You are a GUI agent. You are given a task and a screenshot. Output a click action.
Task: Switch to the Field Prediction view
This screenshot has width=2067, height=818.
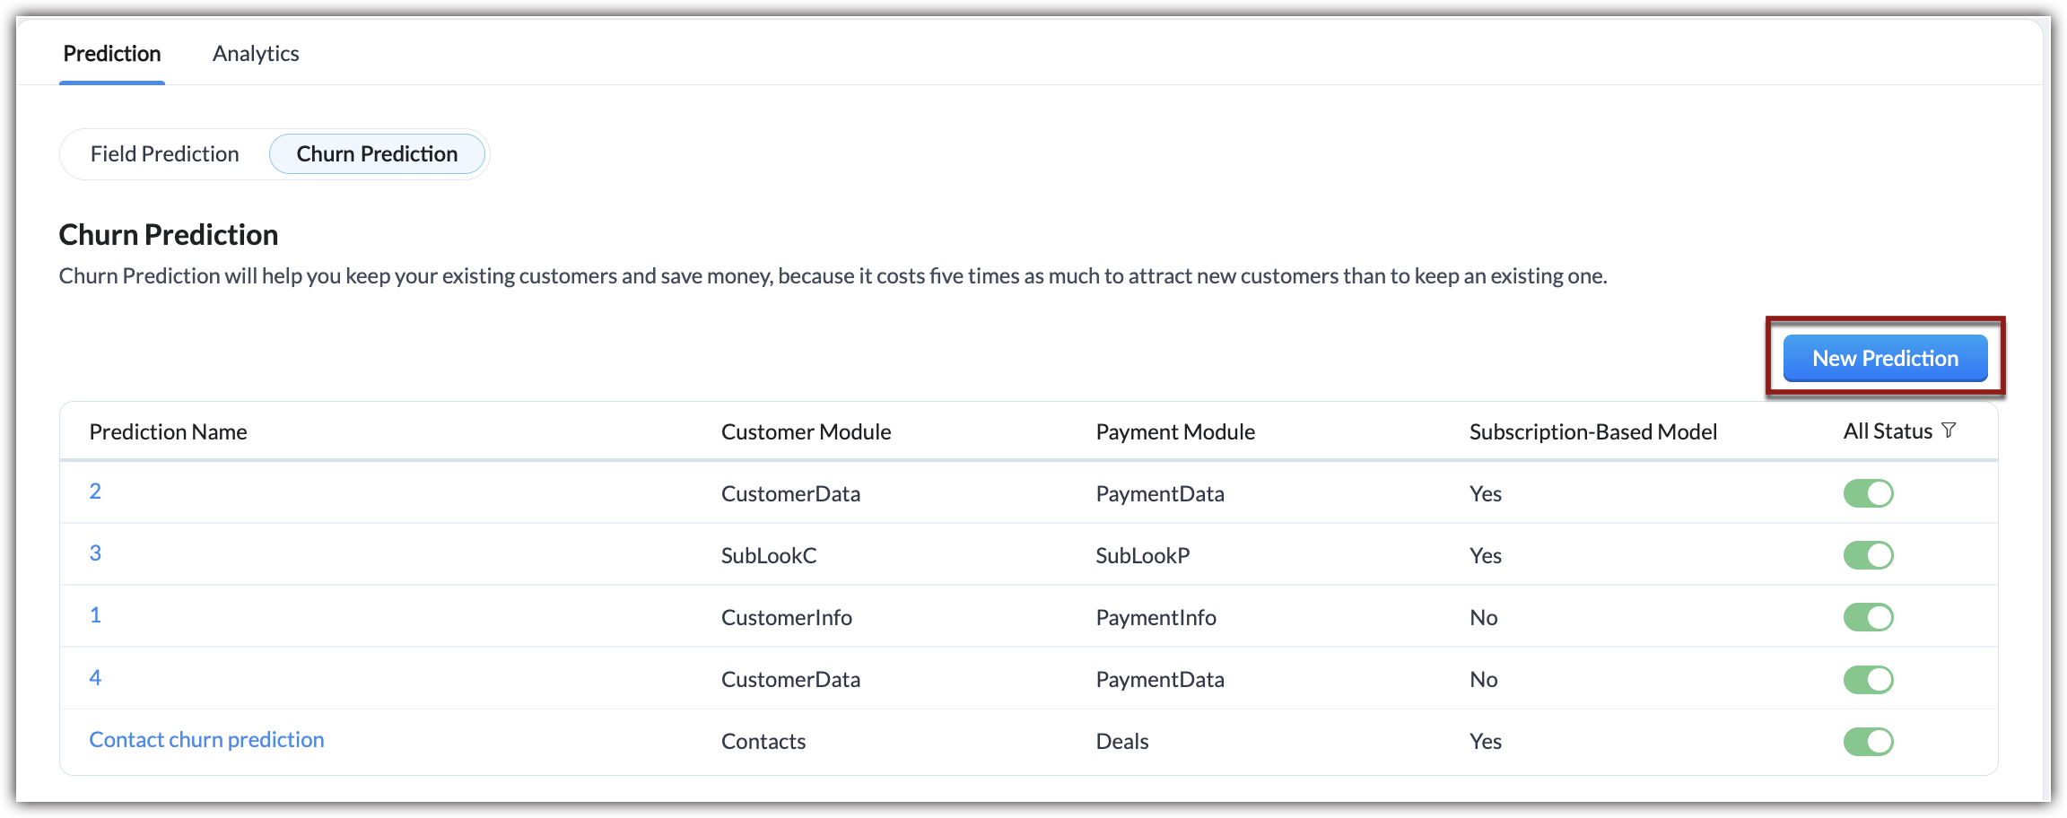pos(165,154)
